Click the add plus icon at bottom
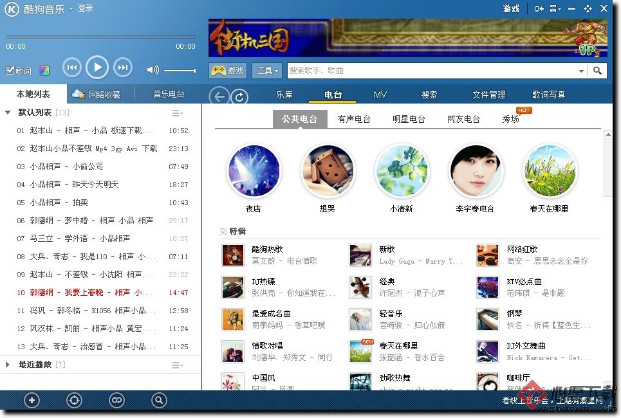Image resolution: width=621 pixels, height=418 pixels. click(32, 401)
